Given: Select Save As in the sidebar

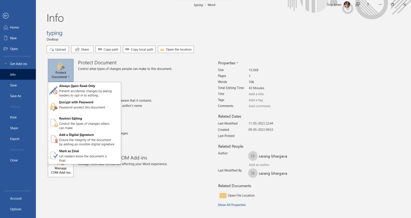Looking at the screenshot, I should click(16, 96).
